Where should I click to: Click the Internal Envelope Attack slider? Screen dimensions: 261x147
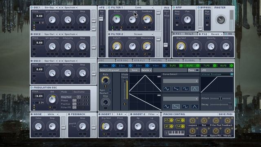pos(220,98)
